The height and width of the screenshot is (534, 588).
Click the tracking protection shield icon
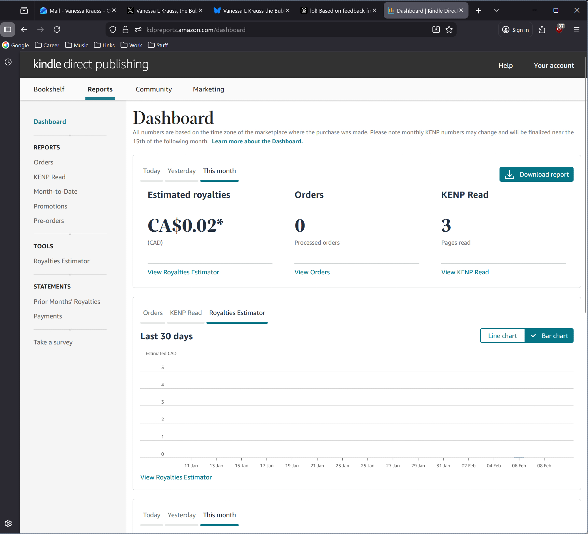tap(113, 30)
